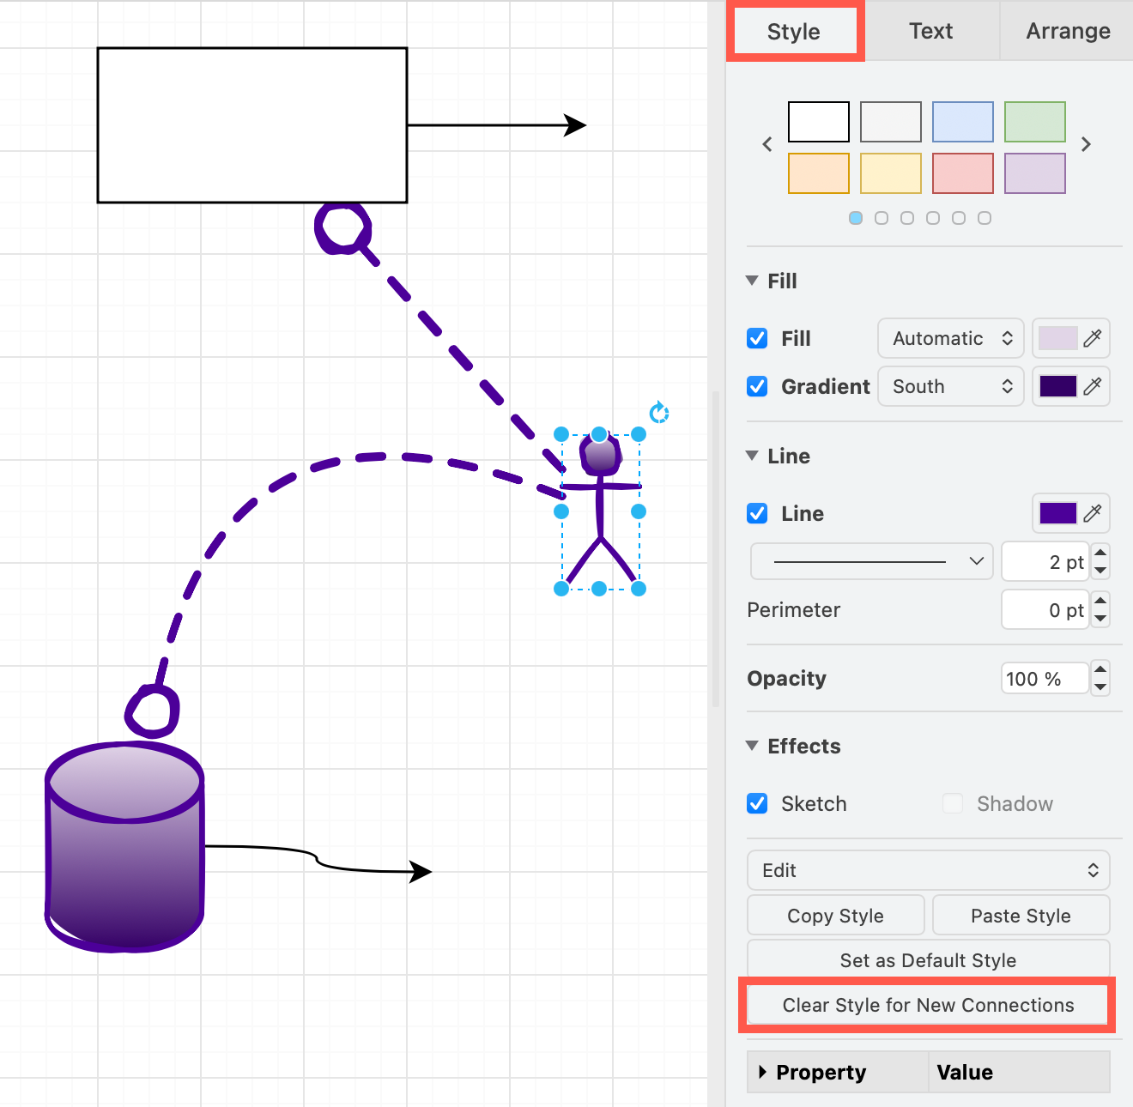This screenshot has height=1107, width=1133.
Task: Open the gradient direction South dropdown
Action: click(951, 386)
